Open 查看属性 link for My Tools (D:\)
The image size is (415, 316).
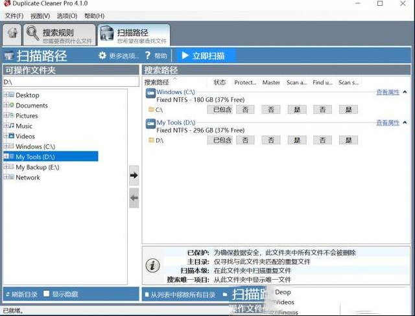[388, 123]
